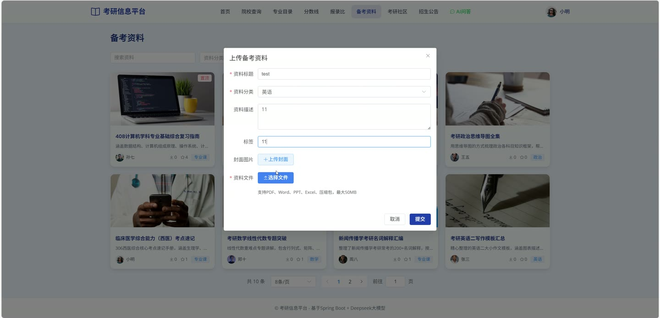Click the 置顶 badge on the 408 card
Screen dimensions: 660x318
(x=204, y=78)
